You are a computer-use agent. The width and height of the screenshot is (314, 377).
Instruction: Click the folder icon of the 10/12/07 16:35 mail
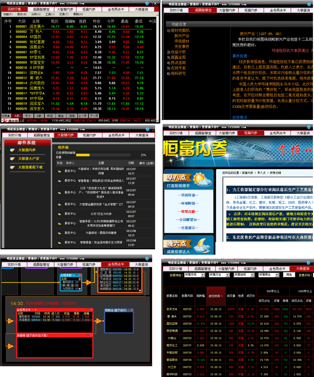pyautogui.click(x=60, y=171)
